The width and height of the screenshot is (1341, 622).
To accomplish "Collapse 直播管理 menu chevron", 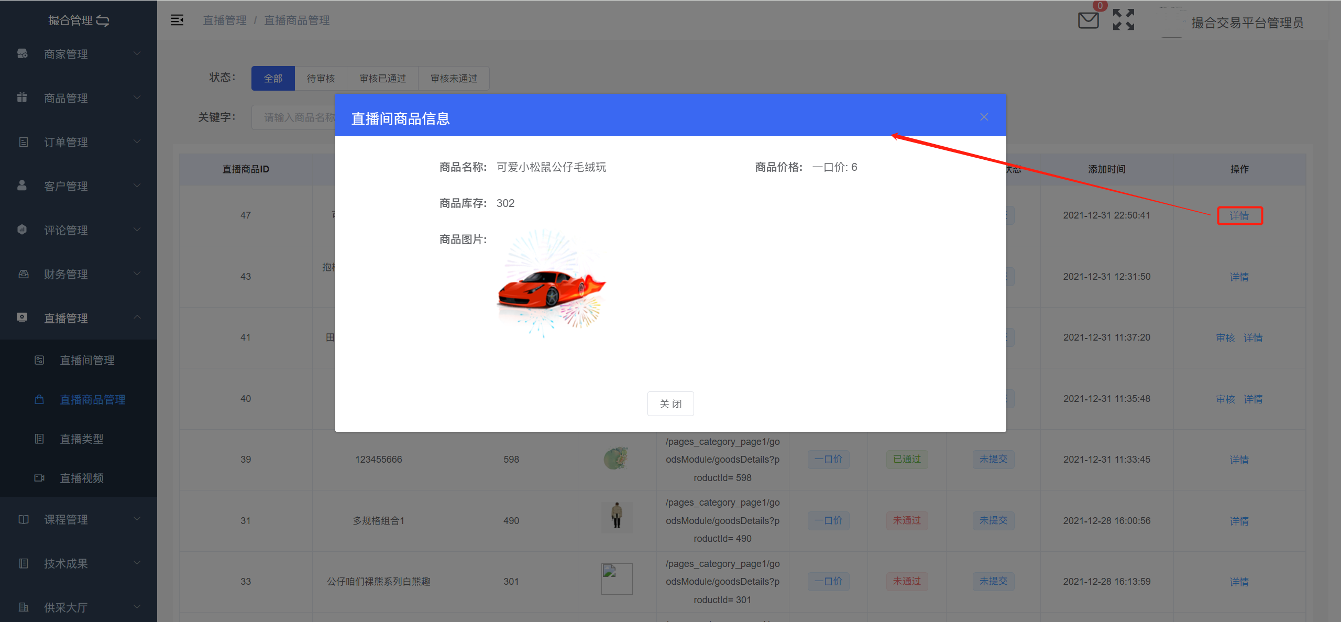I will point(137,318).
